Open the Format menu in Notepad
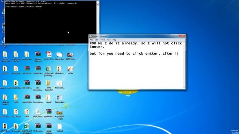The width and height of the screenshot is (239, 134). click(x=102, y=40)
